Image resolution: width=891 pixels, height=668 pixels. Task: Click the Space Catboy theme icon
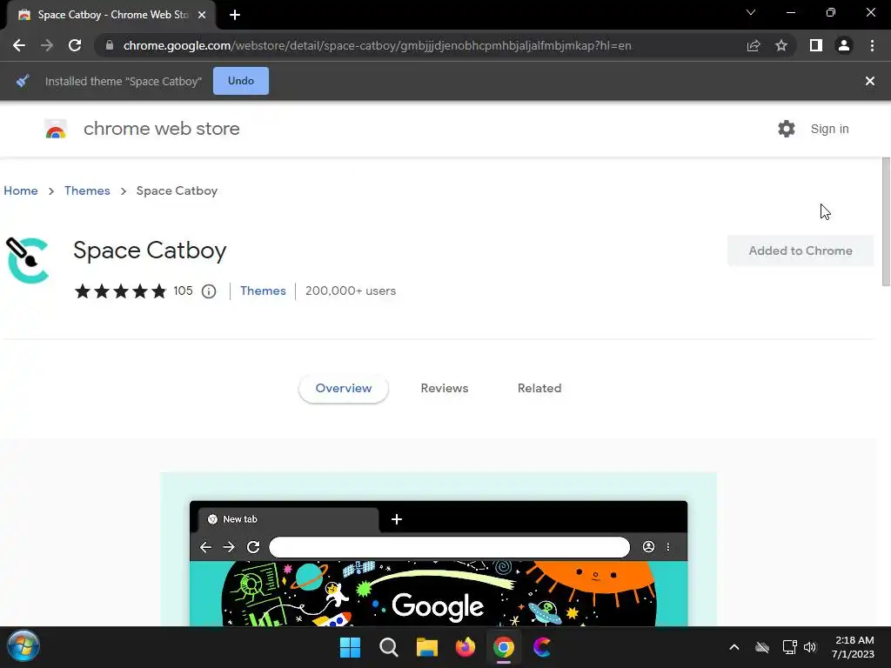[x=27, y=260]
